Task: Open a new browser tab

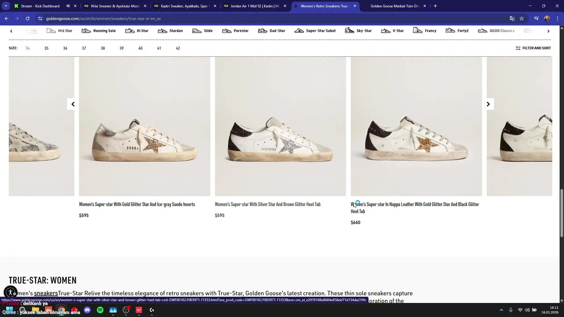Action: 435,6
